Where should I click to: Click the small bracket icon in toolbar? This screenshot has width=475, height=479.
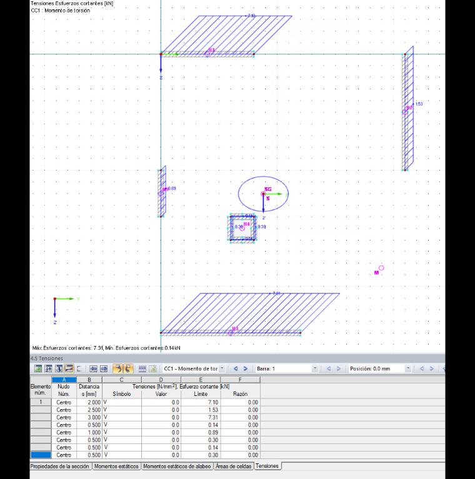[79, 368]
